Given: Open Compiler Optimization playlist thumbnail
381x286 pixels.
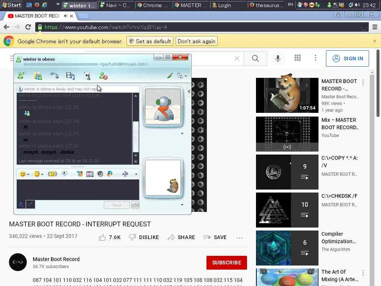Looking at the screenshot, I should click(x=287, y=248).
